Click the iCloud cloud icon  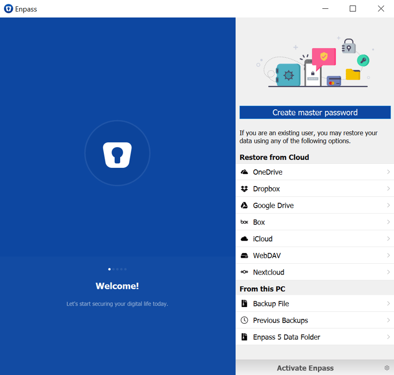pos(244,239)
